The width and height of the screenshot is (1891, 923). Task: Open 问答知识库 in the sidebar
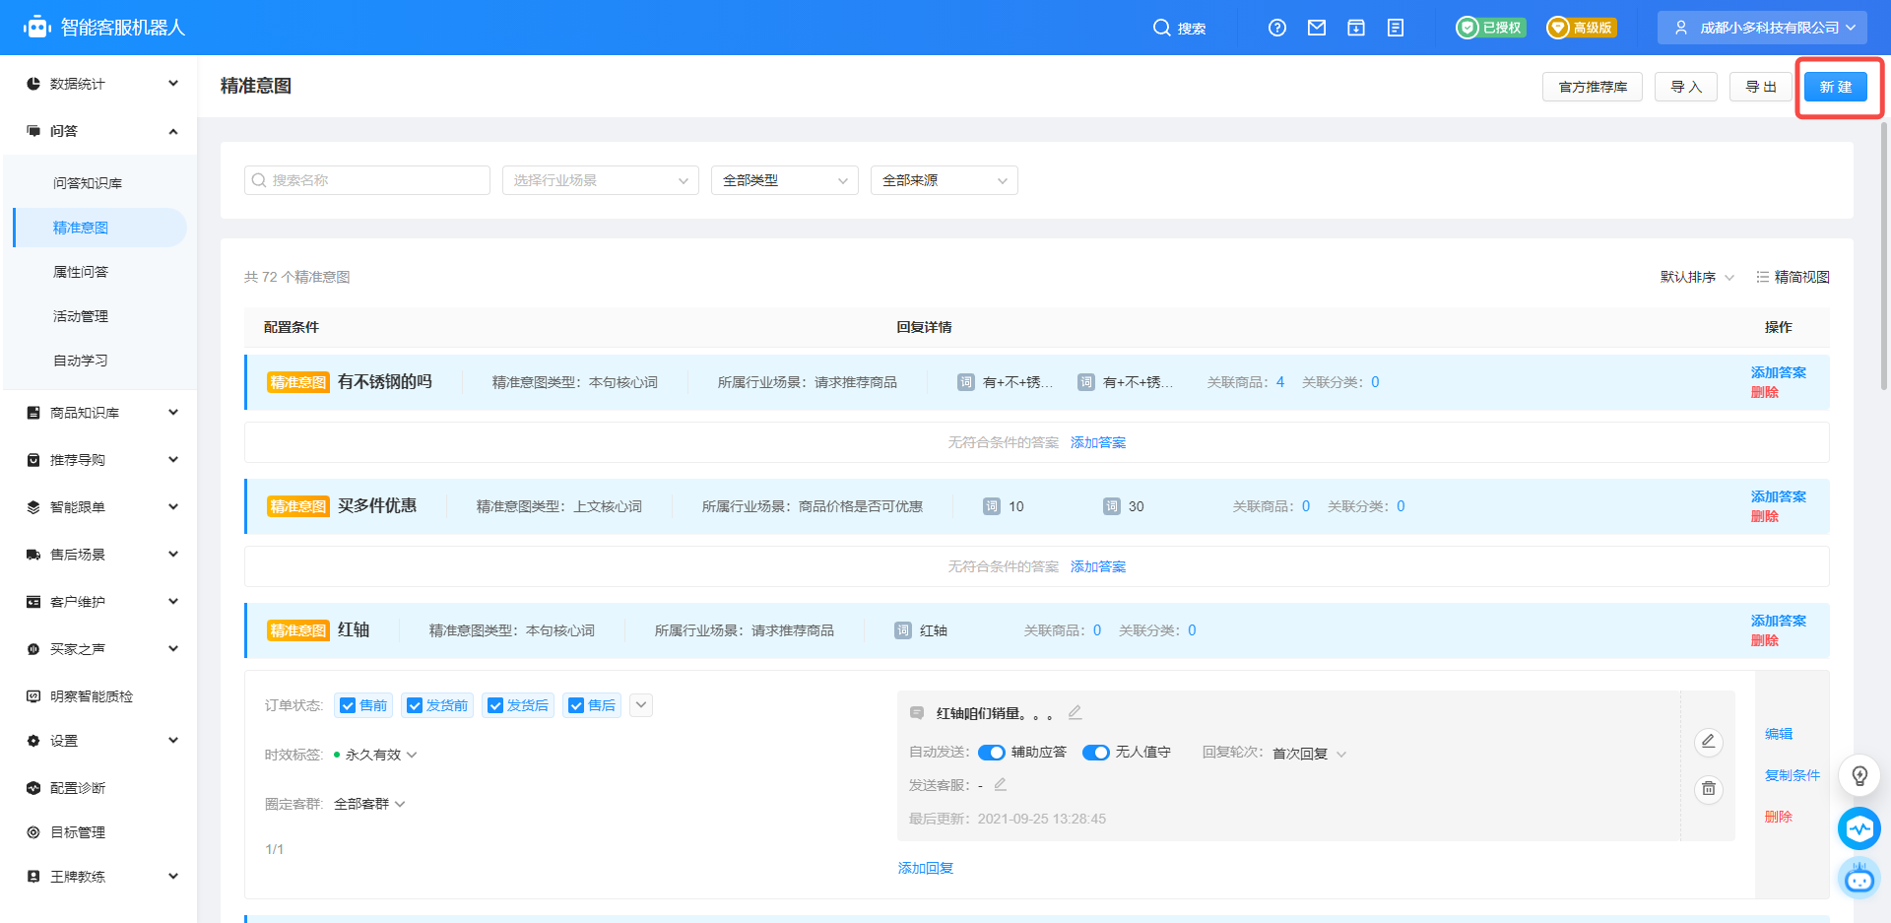point(88,183)
